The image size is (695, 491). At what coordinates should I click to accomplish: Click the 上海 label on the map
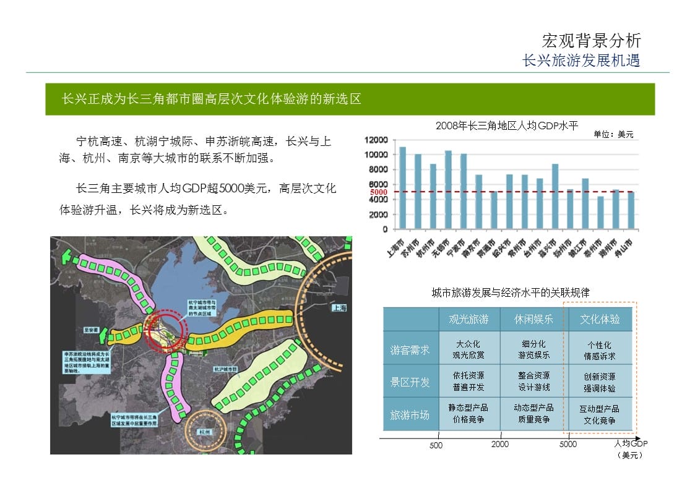[x=340, y=307]
